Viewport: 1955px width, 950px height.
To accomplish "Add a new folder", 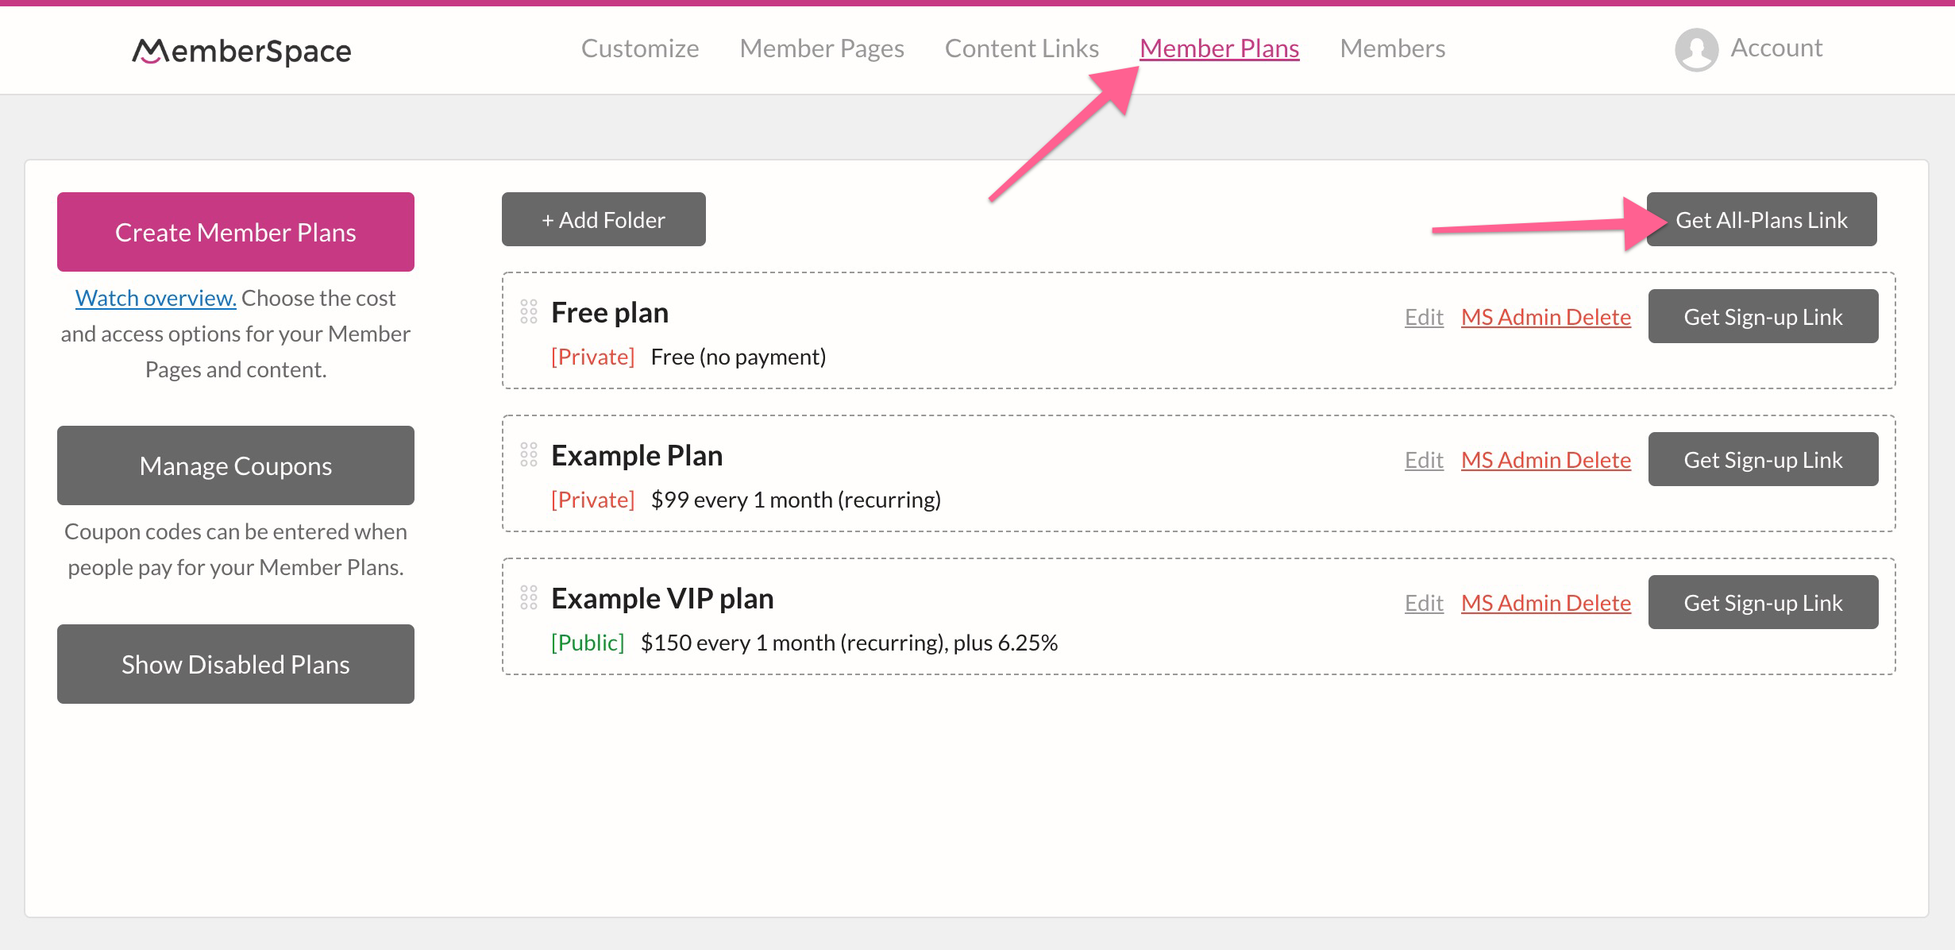I will pyautogui.click(x=603, y=218).
